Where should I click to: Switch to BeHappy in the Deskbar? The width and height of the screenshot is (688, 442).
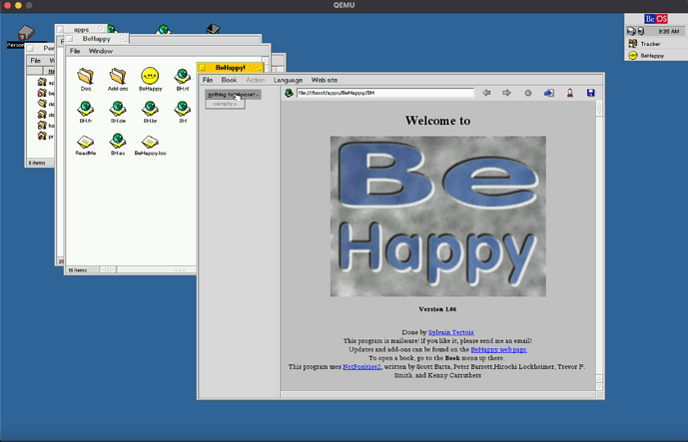click(655, 56)
